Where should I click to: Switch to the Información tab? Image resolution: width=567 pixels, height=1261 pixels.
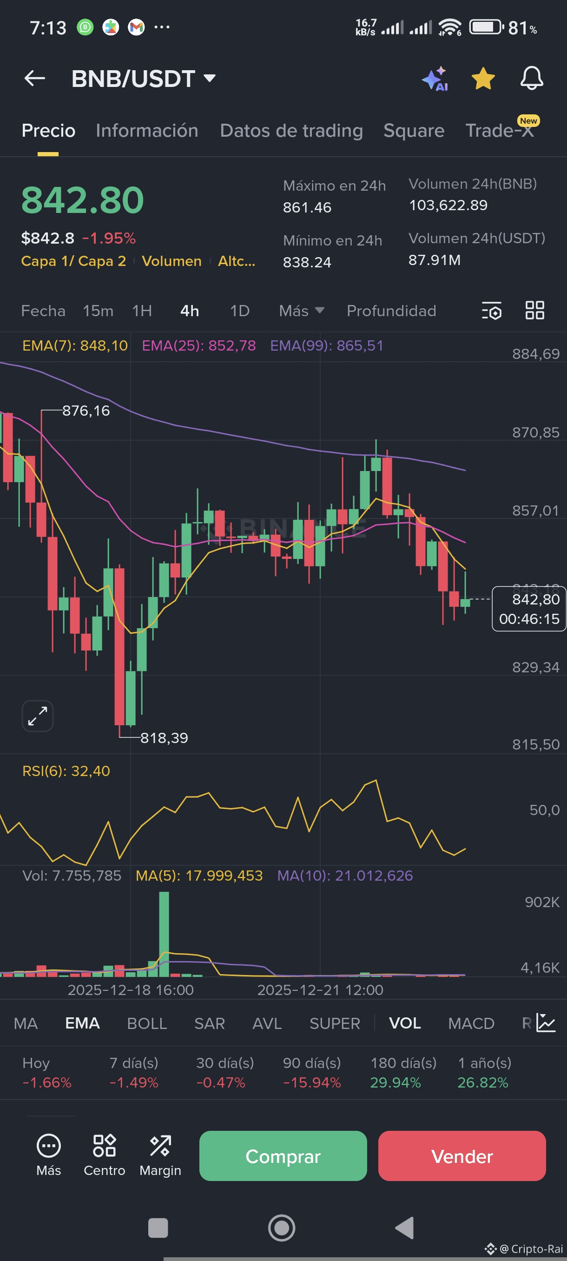pyautogui.click(x=147, y=131)
